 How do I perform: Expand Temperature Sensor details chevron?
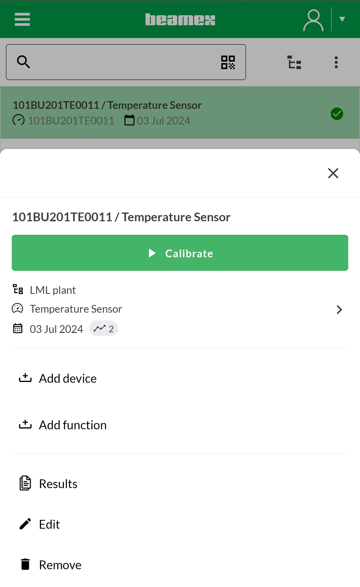[x=339, y=310]
